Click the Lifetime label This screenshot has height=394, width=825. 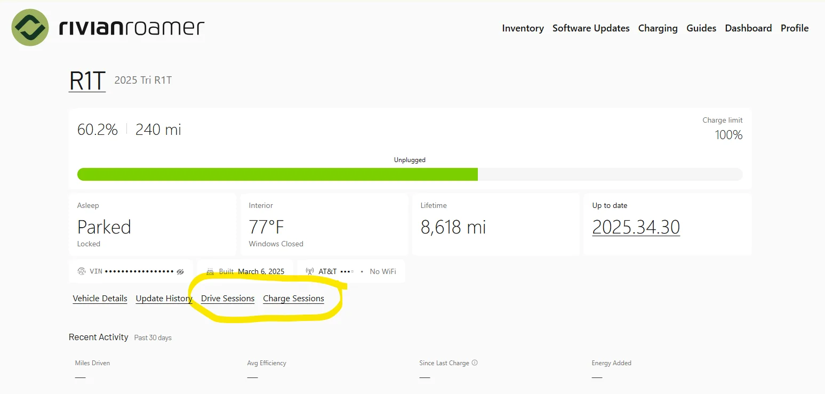pyautogui.click(x=434, y=205)
